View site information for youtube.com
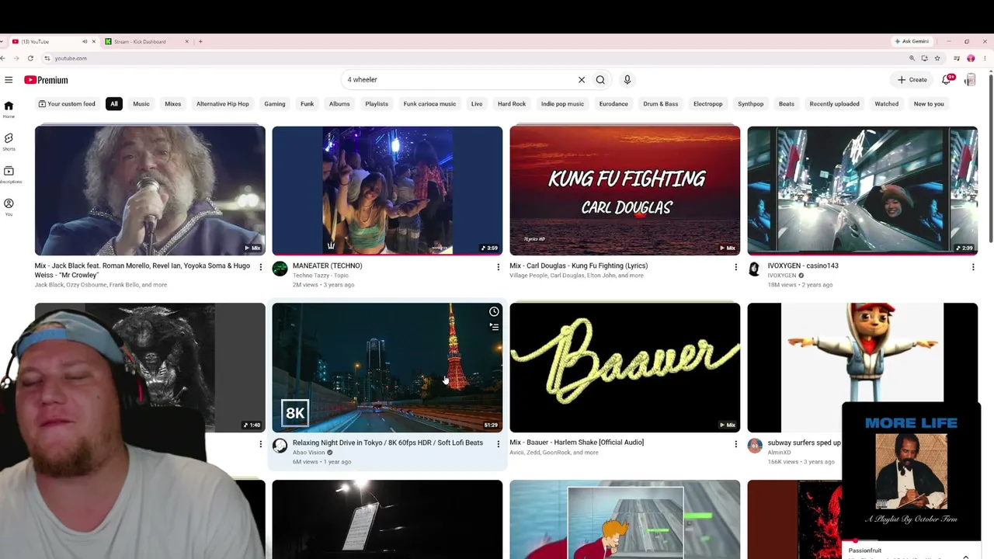Viewport: 994px width, 559px height. [x=47, y=58]
